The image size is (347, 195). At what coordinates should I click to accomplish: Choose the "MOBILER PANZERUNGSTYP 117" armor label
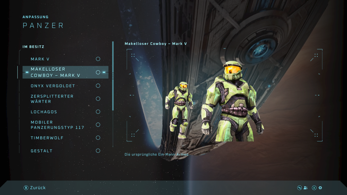tap(57, 125)
